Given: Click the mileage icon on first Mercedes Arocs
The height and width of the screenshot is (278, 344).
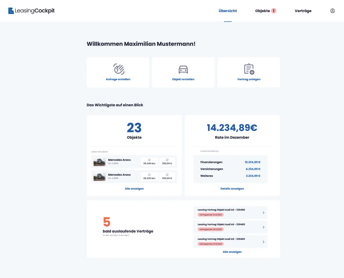Looking at the screenshot, I should tap(149, 160).
